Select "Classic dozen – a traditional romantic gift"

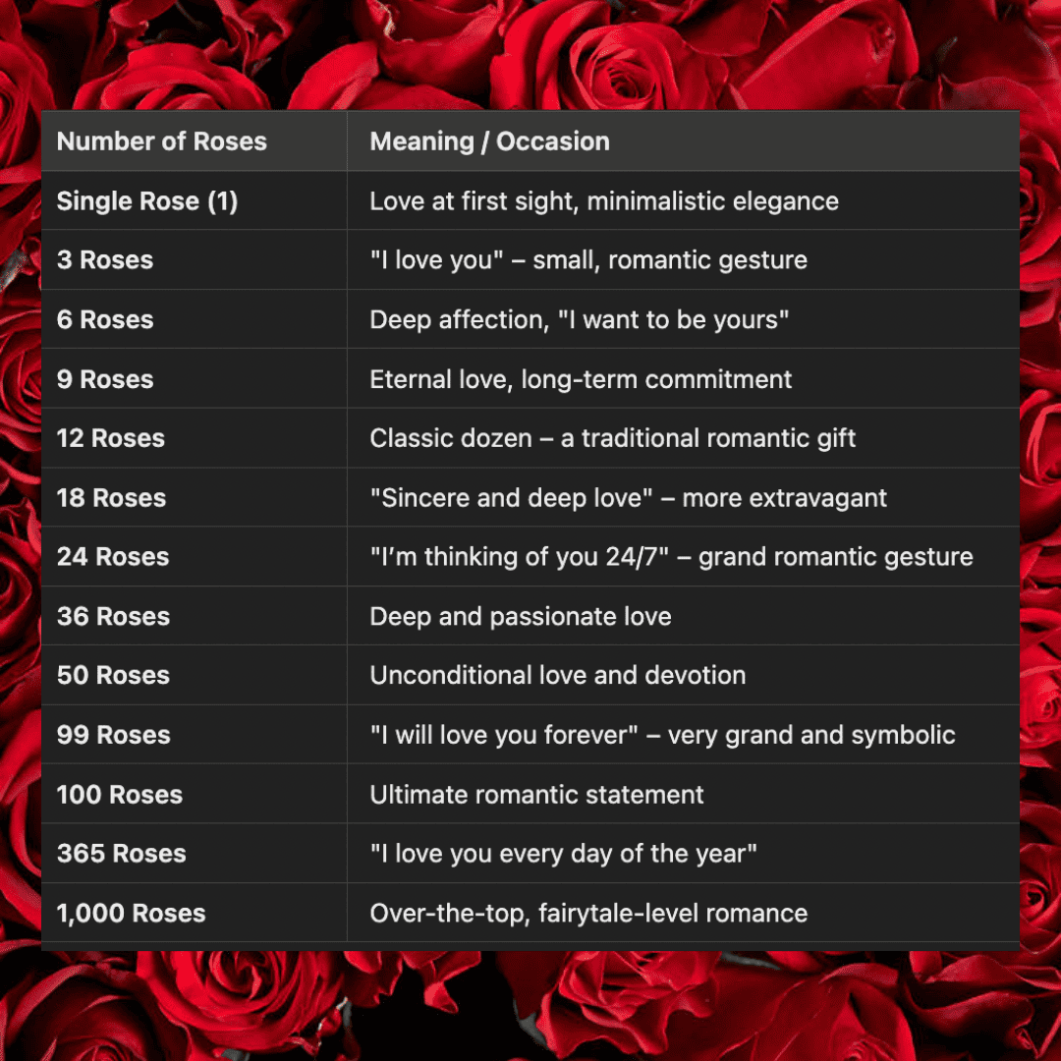pyautogui.click(x=612, y=438)
